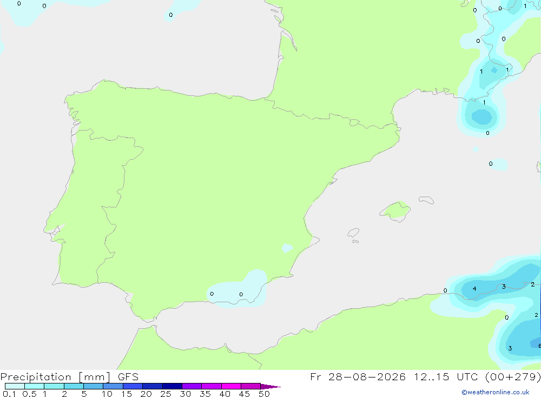
Task: Click the weatheronline.co.uk copyright link
Action: 496,392
